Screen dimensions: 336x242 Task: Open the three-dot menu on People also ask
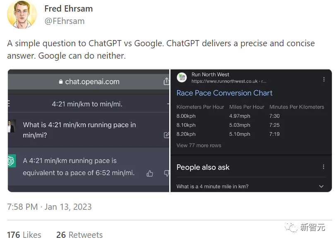click(x=324, y=166)
